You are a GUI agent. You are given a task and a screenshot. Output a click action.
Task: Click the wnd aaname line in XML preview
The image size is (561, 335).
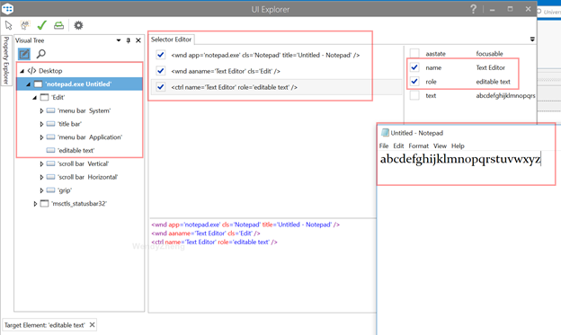click(206, 234)
